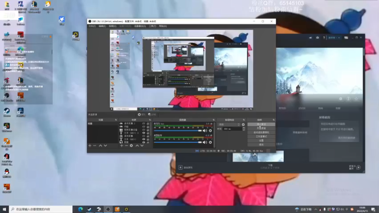Remove selected source with minus icon

click(x=126, y=146)
